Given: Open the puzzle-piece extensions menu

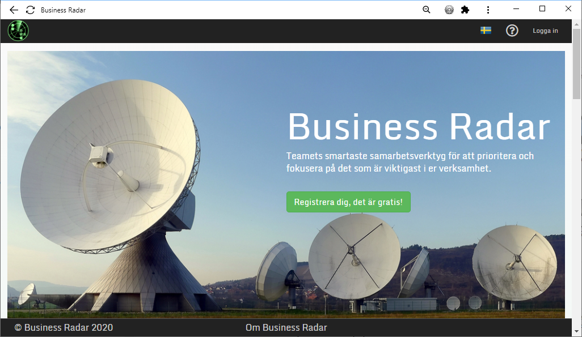Looking at the screenshot, I should (465, 10).
